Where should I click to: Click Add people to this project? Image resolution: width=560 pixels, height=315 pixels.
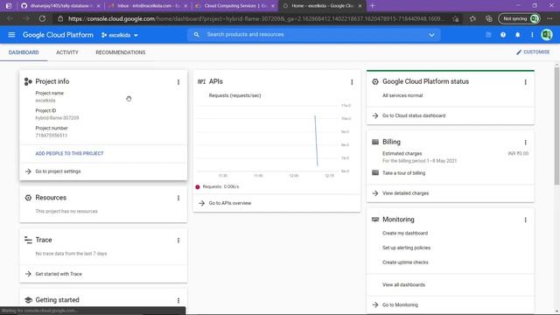69,153
